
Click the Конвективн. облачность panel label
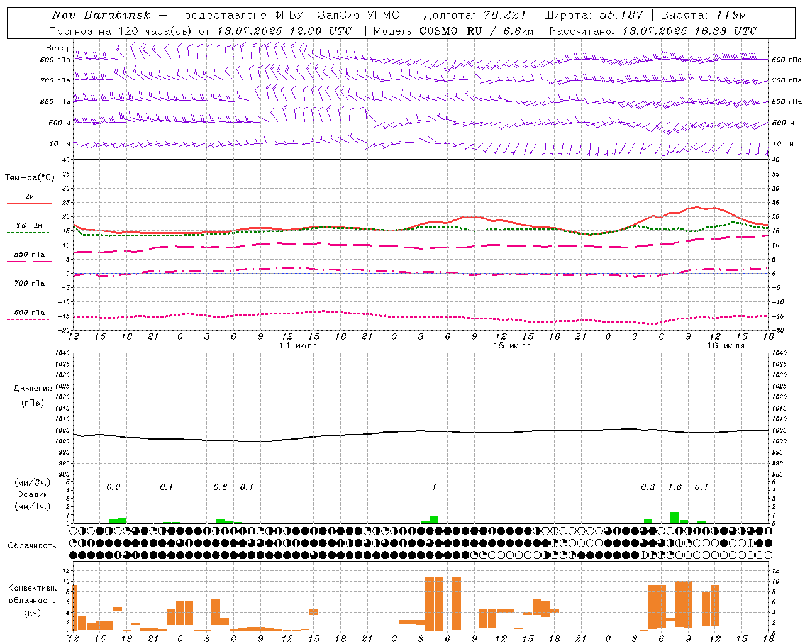32,594
